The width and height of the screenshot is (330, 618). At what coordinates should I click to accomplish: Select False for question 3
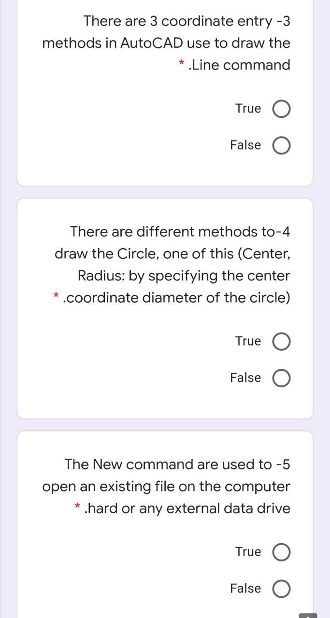(281, 145)
